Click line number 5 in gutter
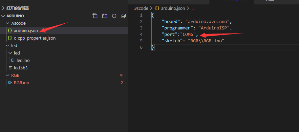 click(141, 41)
